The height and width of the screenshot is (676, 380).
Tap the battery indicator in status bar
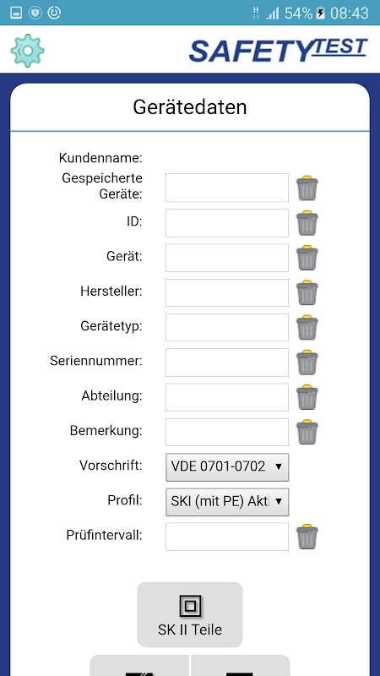pyautogui.click(x=320, y=13)
